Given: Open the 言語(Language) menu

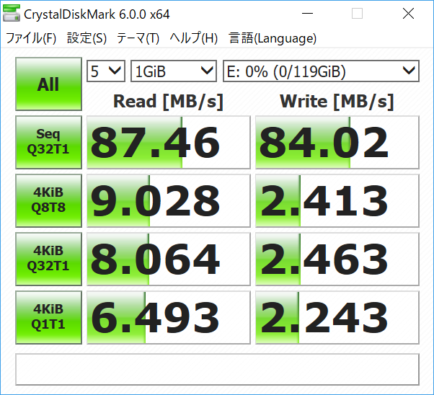Looking at the screenshot, I should [273, 38].
